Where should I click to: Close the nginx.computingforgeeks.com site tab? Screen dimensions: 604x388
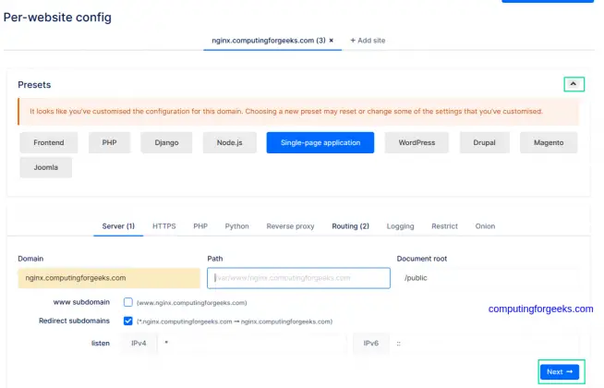pos(331,42)
